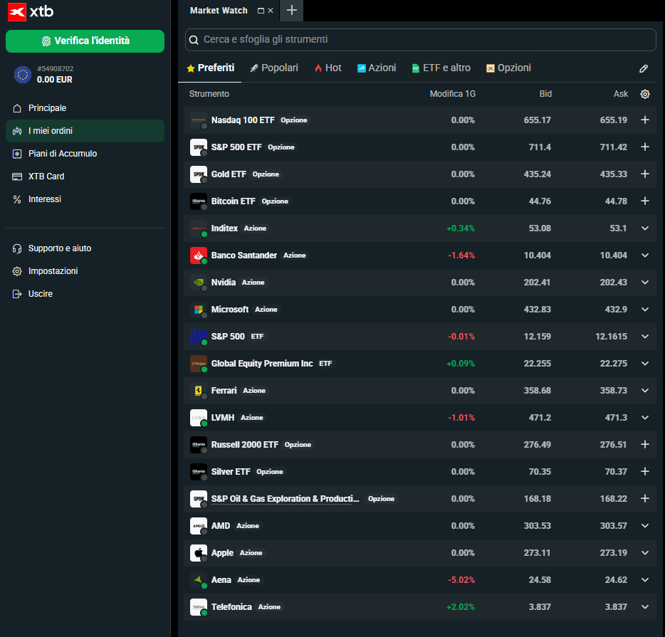
Task: Expand the Banco Santander row chevron
Action: coord(644,256)
